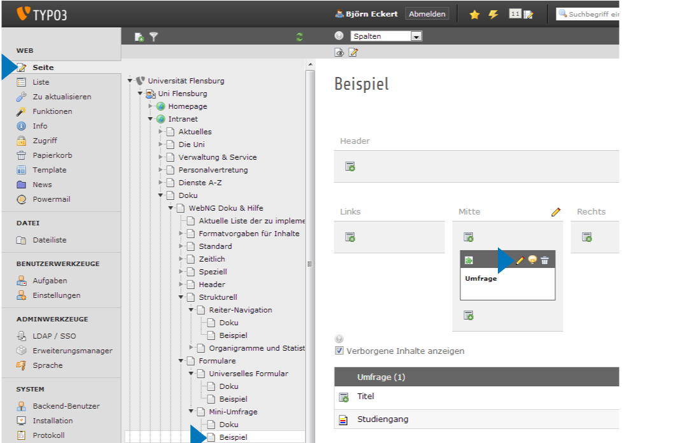The width and height of the screenshot is (694, 443).
Task: Collapse the Intranet tree node
Action: click(151, 119)
